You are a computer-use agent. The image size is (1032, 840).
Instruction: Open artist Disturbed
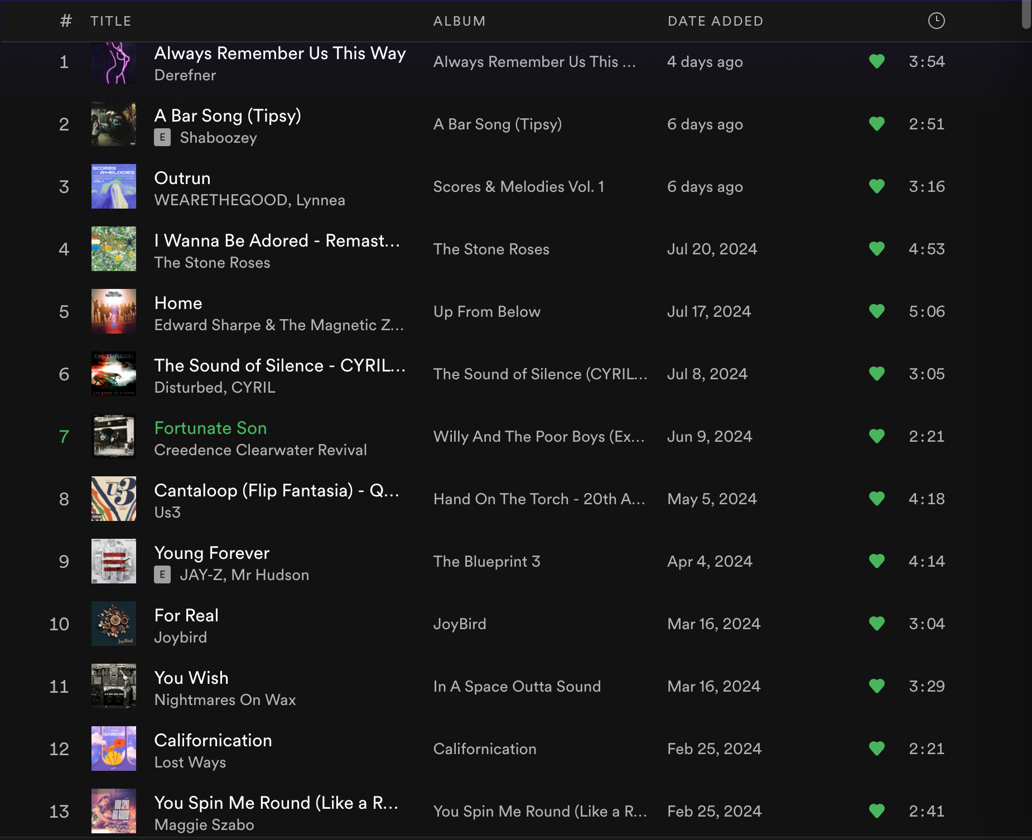(x=189, y=388)
